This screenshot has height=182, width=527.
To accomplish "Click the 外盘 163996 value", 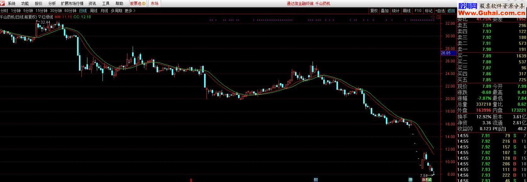I will (x=484, y=110).
